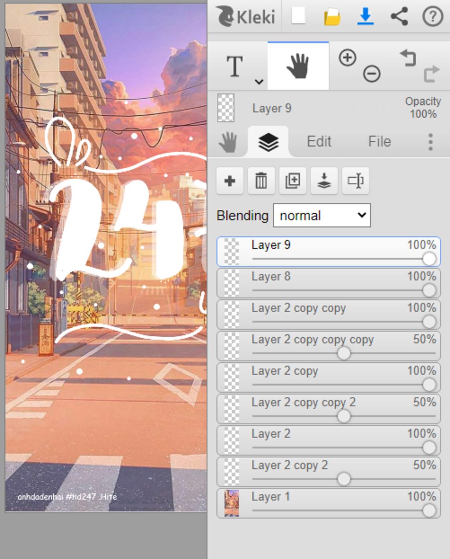Select Layer 8
The image size is (450, 559).
pyautogui.click(x=328, y=283)
